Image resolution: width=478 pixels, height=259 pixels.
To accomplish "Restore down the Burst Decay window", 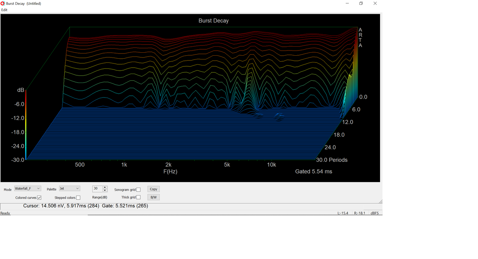I will coord(361,3).
